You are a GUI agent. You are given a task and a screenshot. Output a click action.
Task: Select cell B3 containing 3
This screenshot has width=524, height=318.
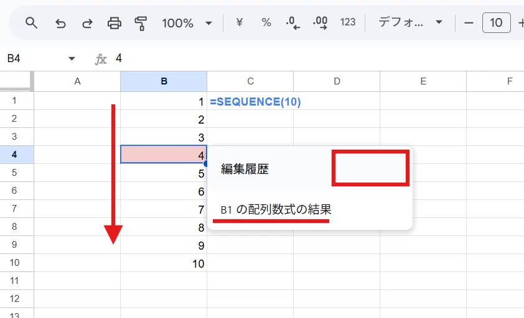pyautogui.click(x=164, y=137)
